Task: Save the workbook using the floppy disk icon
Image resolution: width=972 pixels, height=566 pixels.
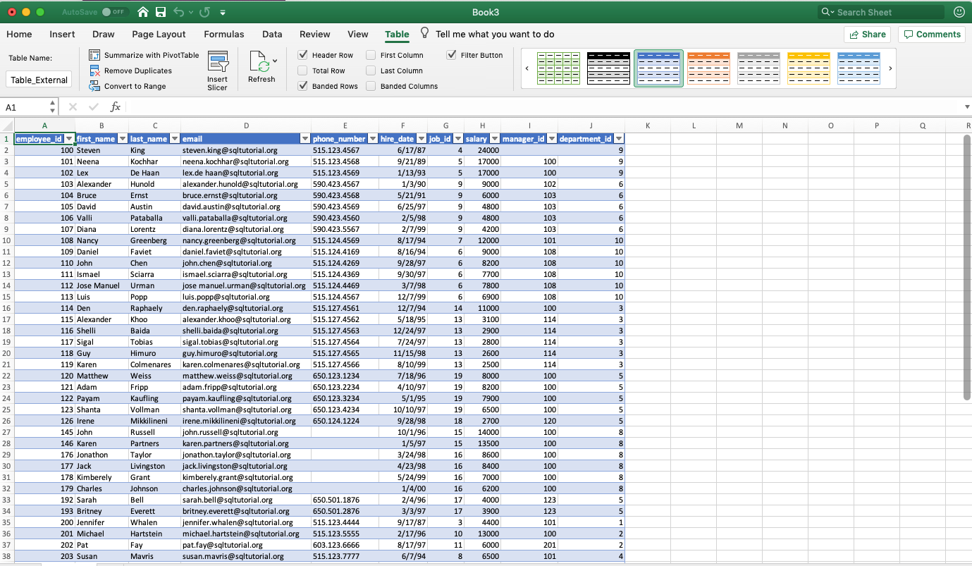Action: coord(161,12)
